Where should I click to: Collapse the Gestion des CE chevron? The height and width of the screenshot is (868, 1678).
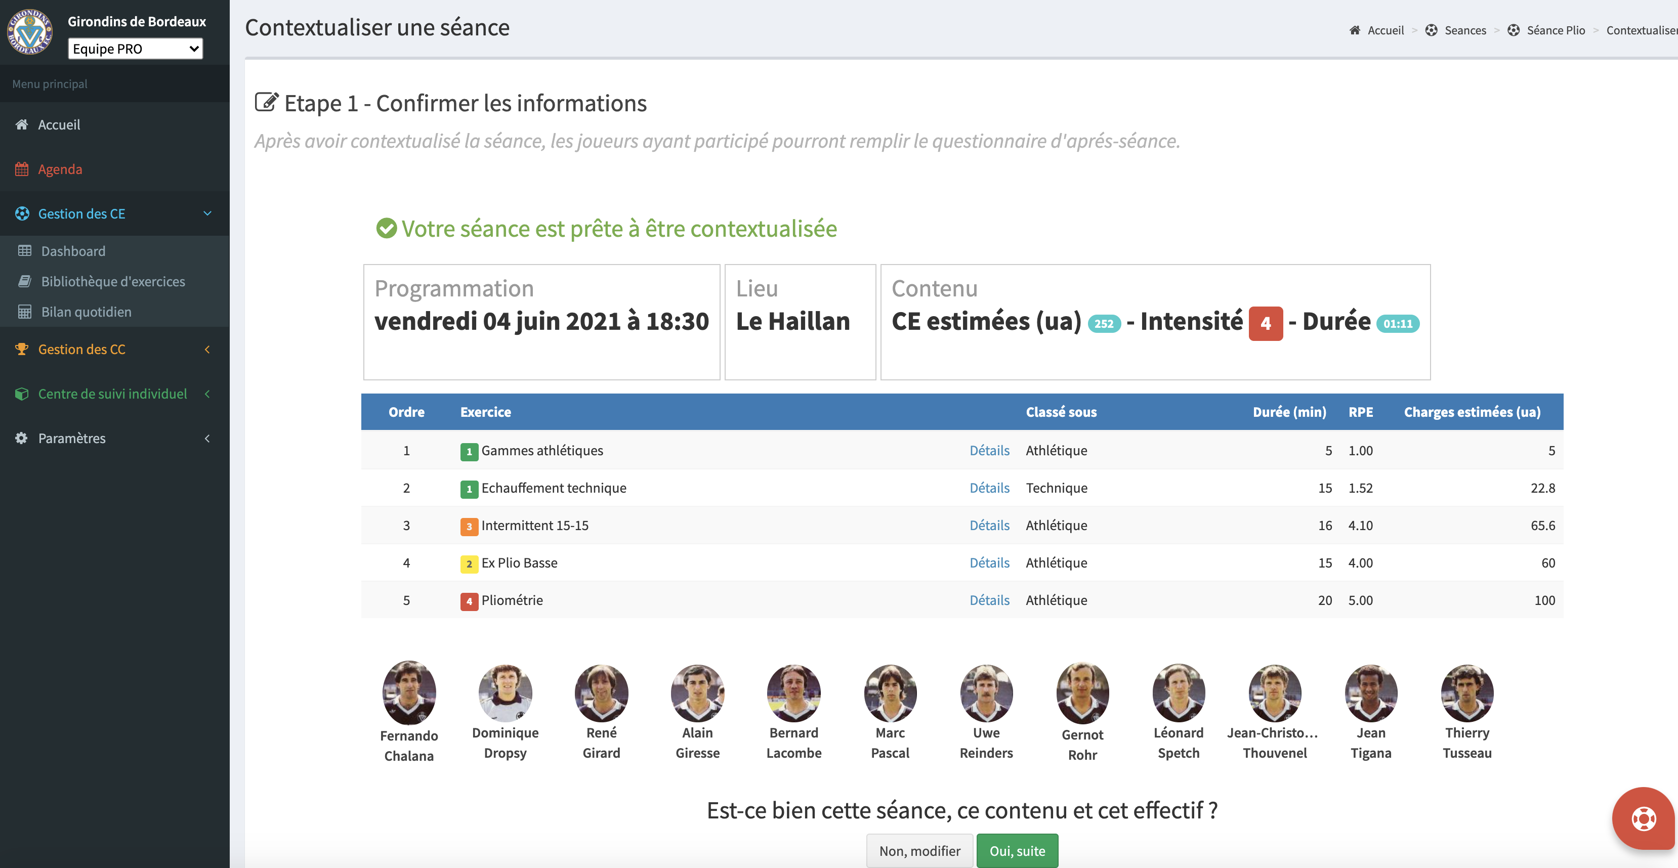[x=207, y=213]
